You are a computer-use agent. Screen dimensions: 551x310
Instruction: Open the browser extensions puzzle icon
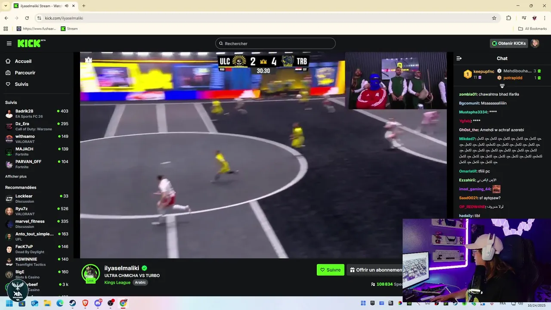(x=508, y=18)
